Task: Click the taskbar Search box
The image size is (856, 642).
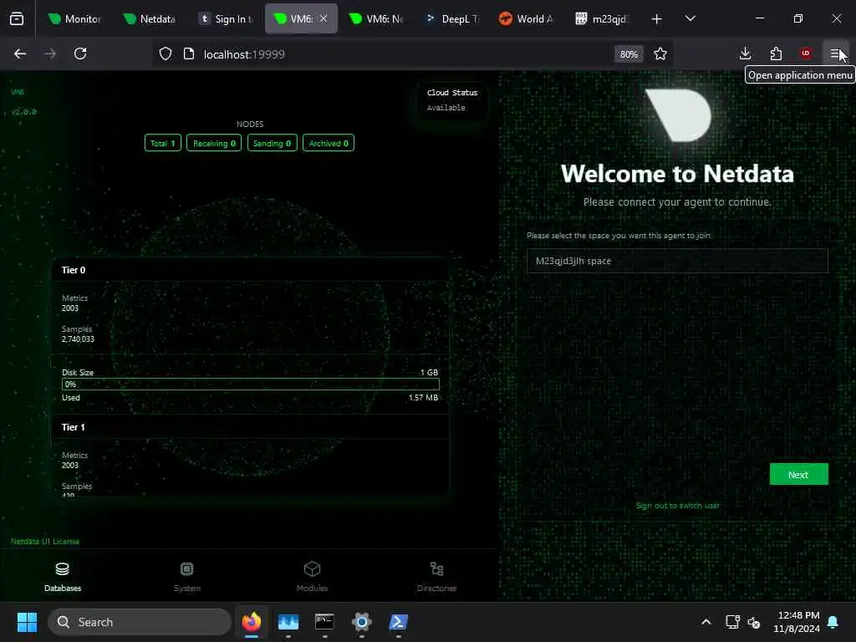Action: [140, 622]
